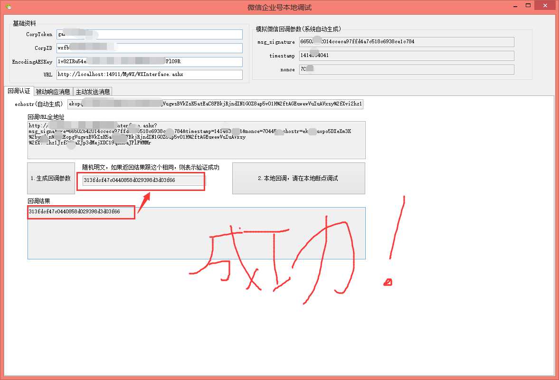Switch to the 回调认证 tab
The image size is (559, 380).
click(19, 91)
